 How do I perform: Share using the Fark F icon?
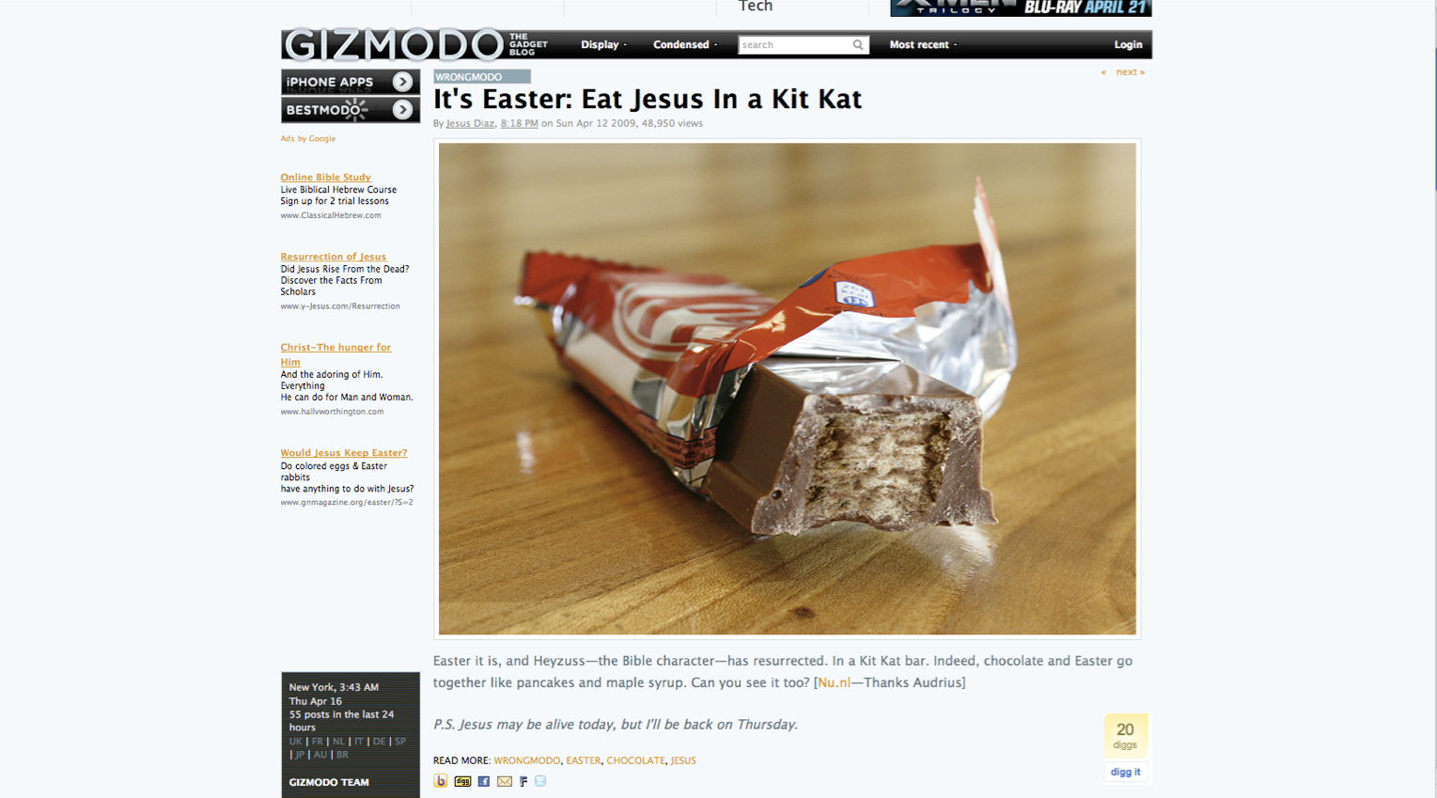coord(523,781)
